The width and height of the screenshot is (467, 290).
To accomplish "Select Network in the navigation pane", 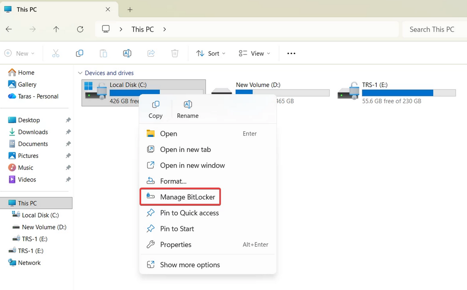I will coord(29,263).
